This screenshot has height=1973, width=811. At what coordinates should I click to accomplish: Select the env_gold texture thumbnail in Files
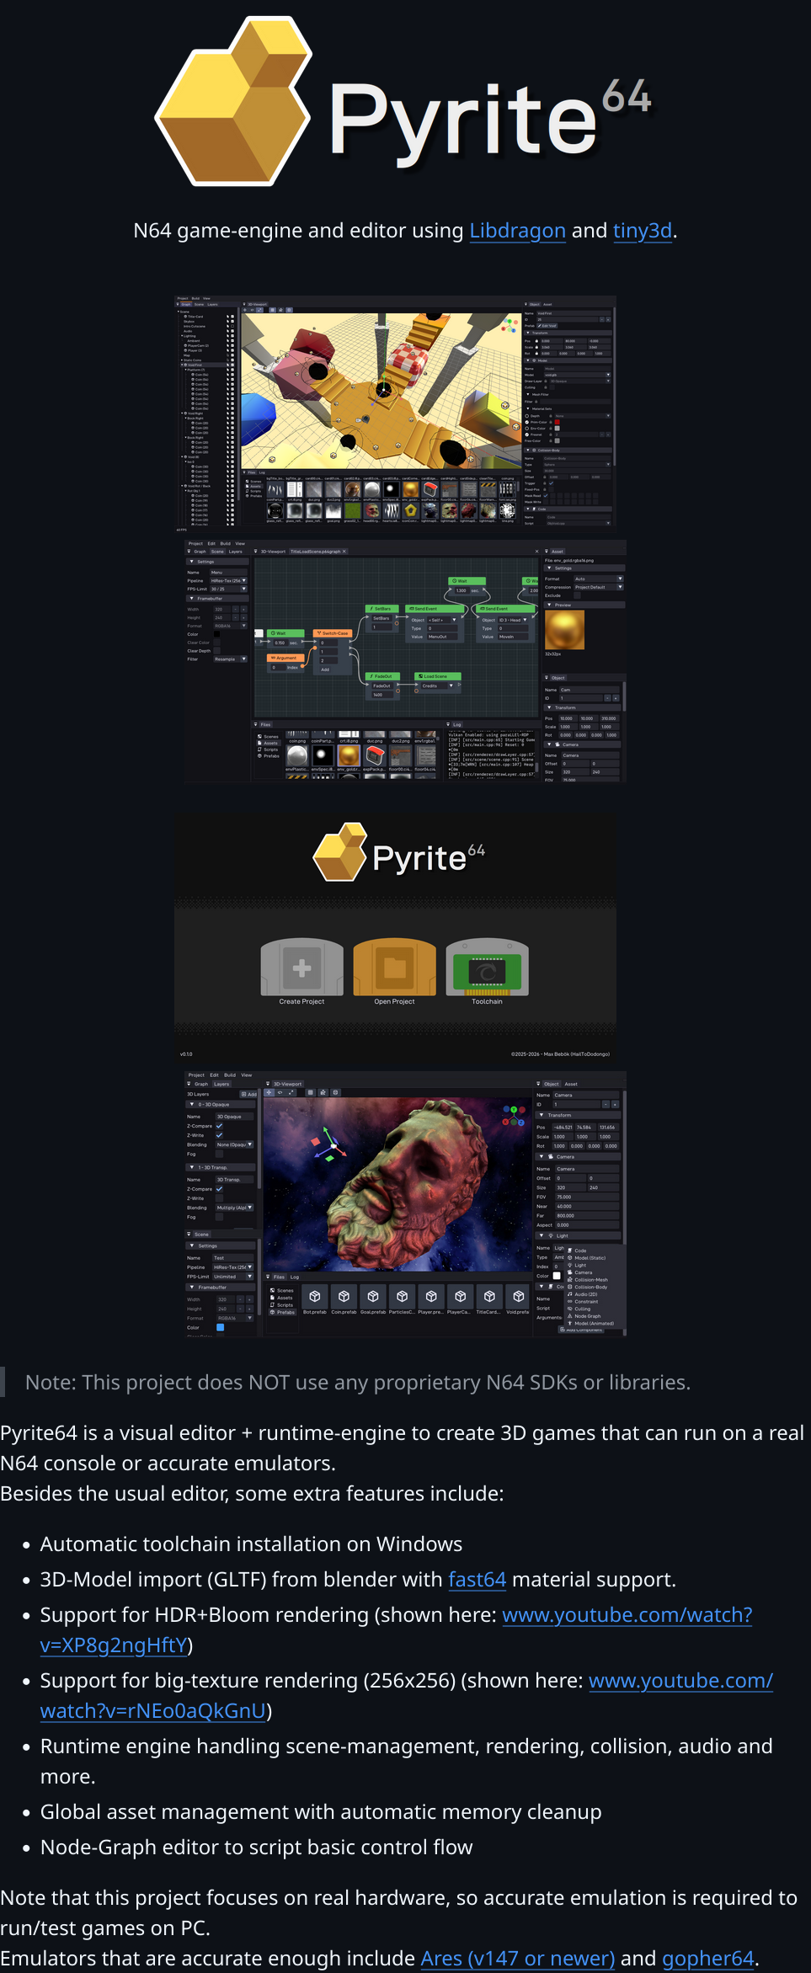348,755
